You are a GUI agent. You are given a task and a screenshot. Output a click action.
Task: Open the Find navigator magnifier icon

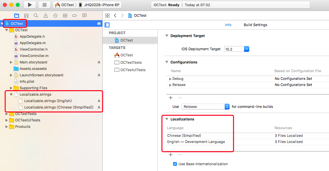click(36, 15)
